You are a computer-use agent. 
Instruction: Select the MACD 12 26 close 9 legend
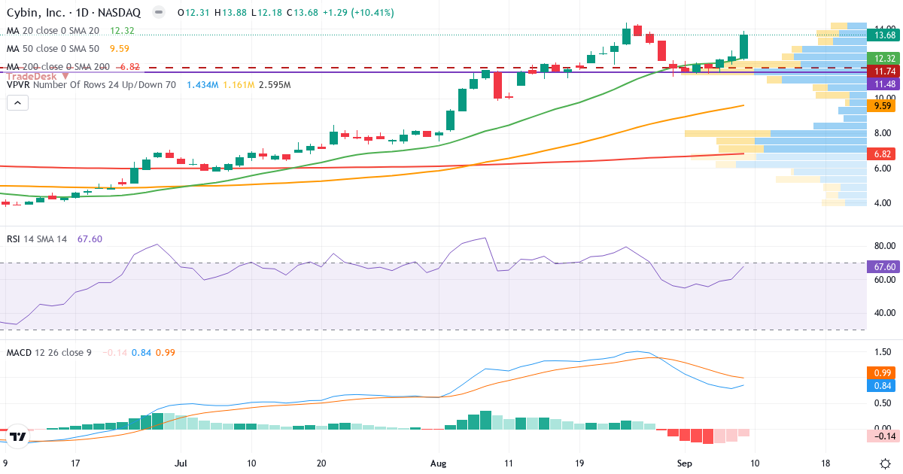click(49, 352)
